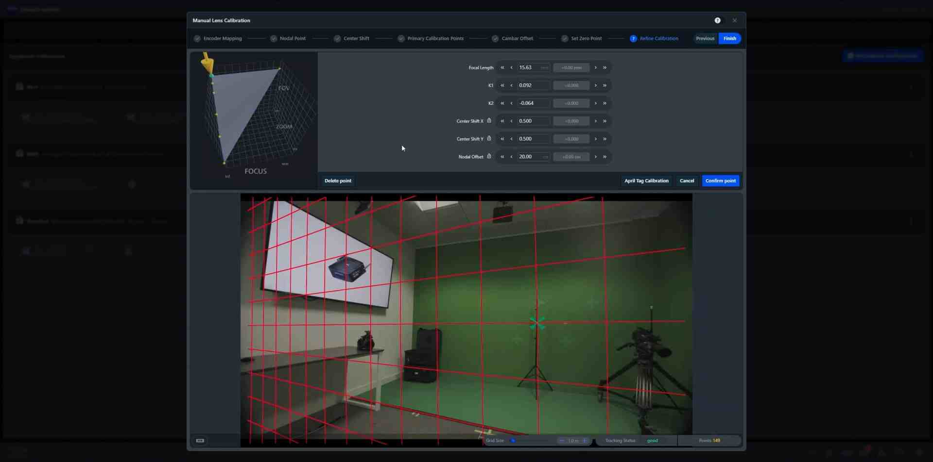Increase Center Shift X with right chevron
933x462 pixels.
point(595,121)
